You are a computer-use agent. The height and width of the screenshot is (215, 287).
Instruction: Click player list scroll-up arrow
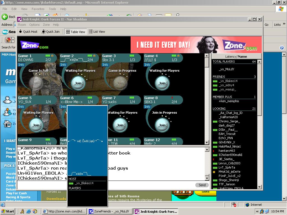pyautogui.click(x=259, y=62)
